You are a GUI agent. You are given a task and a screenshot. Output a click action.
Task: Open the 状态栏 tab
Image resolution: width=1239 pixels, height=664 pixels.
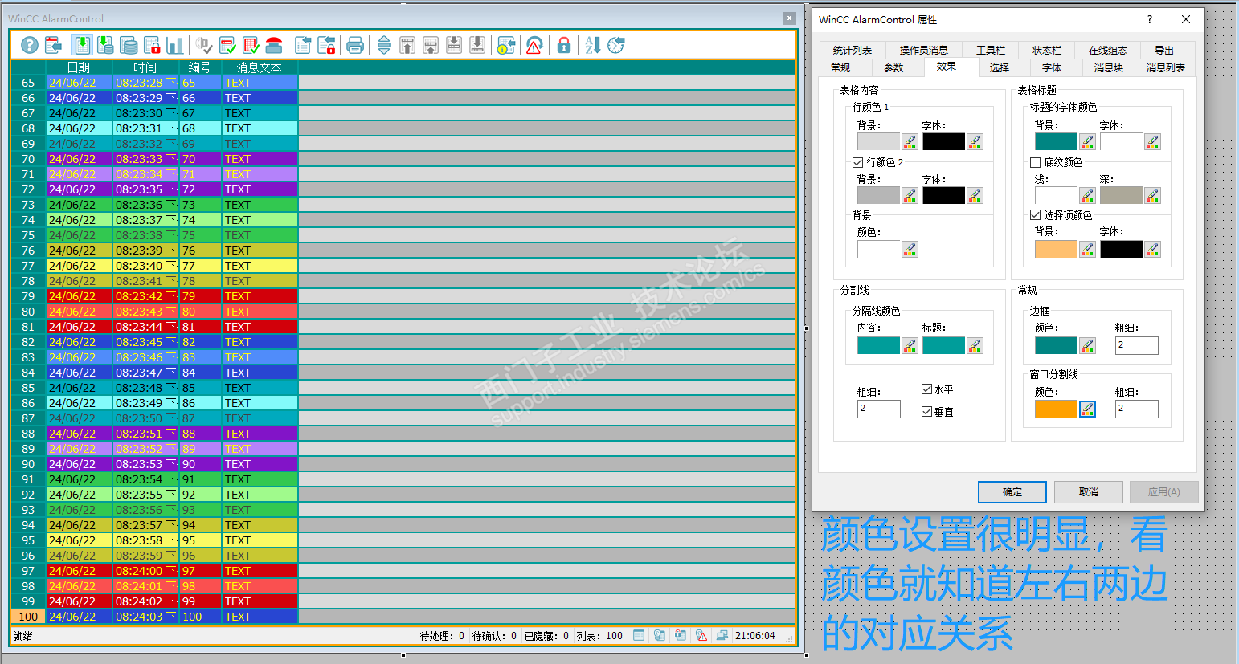1047,51
